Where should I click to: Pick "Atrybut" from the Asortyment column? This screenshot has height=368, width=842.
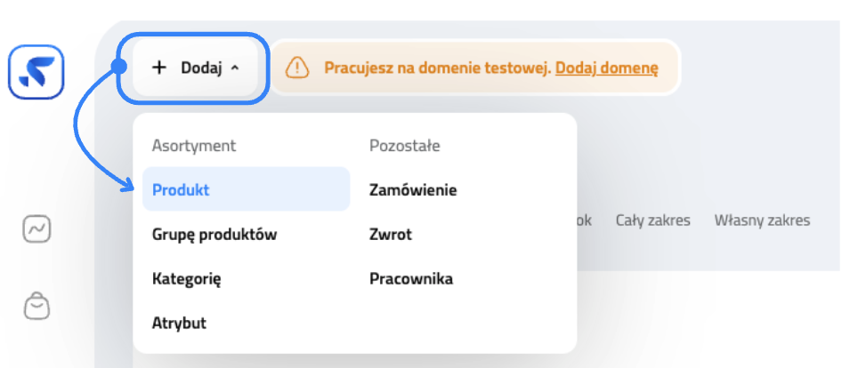[x=179, y=323]
